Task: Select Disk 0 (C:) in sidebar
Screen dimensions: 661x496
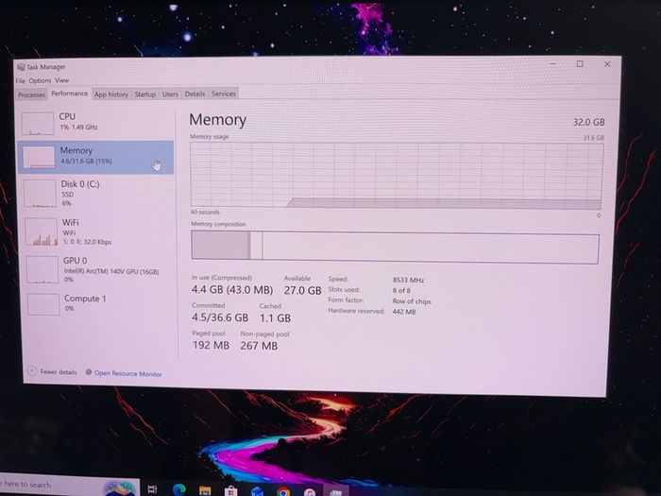Action: [x=96, y=193]
